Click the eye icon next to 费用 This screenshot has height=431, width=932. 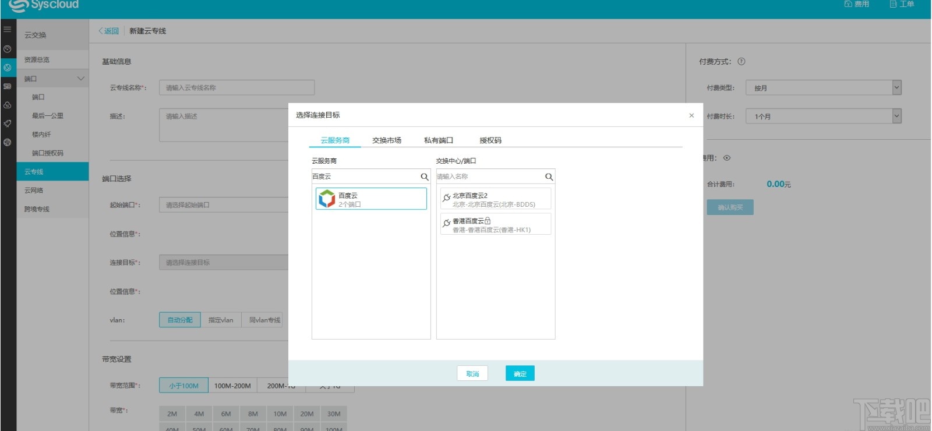click(727, 158)
